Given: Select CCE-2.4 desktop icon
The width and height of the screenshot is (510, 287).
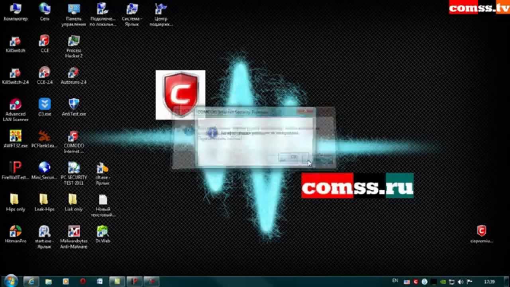Looking at the screenshot, I should click(45, 76).
